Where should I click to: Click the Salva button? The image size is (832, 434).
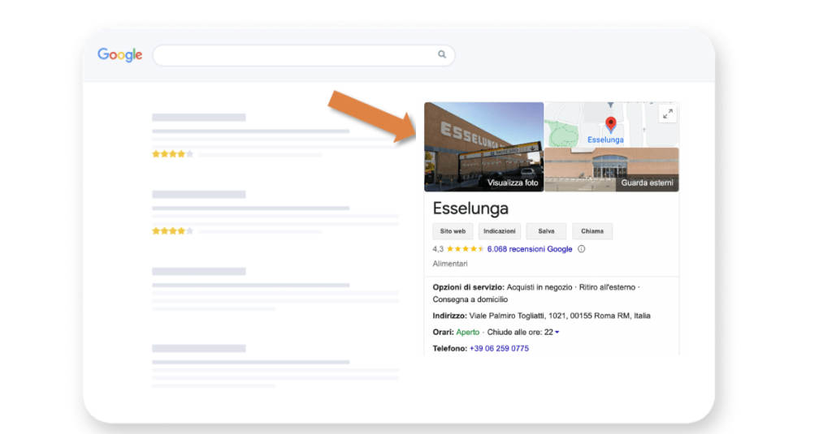(x=546, y=231)
